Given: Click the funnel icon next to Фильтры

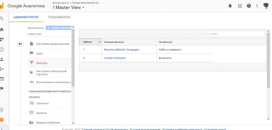Looking at the screenshot, I should coord(31,63).
